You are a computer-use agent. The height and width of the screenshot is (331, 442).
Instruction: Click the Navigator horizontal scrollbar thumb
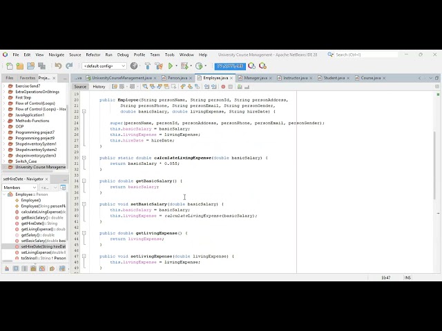click(x=8, y=261)
